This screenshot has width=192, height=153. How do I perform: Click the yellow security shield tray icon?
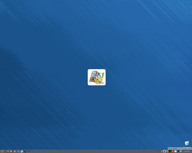click(181, 151)
